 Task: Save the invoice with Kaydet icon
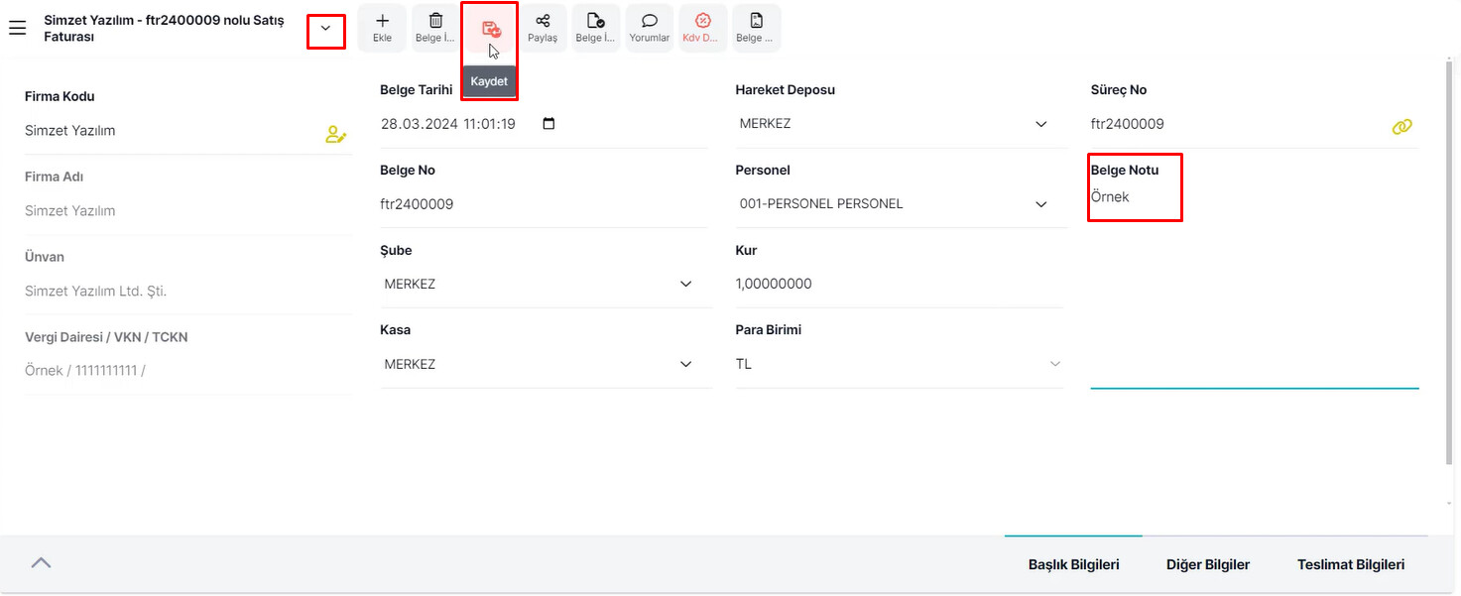[x=490, y=29]
